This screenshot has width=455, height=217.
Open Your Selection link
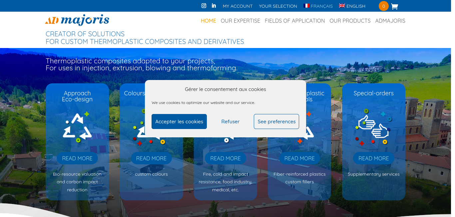click(x=278, y=6)
